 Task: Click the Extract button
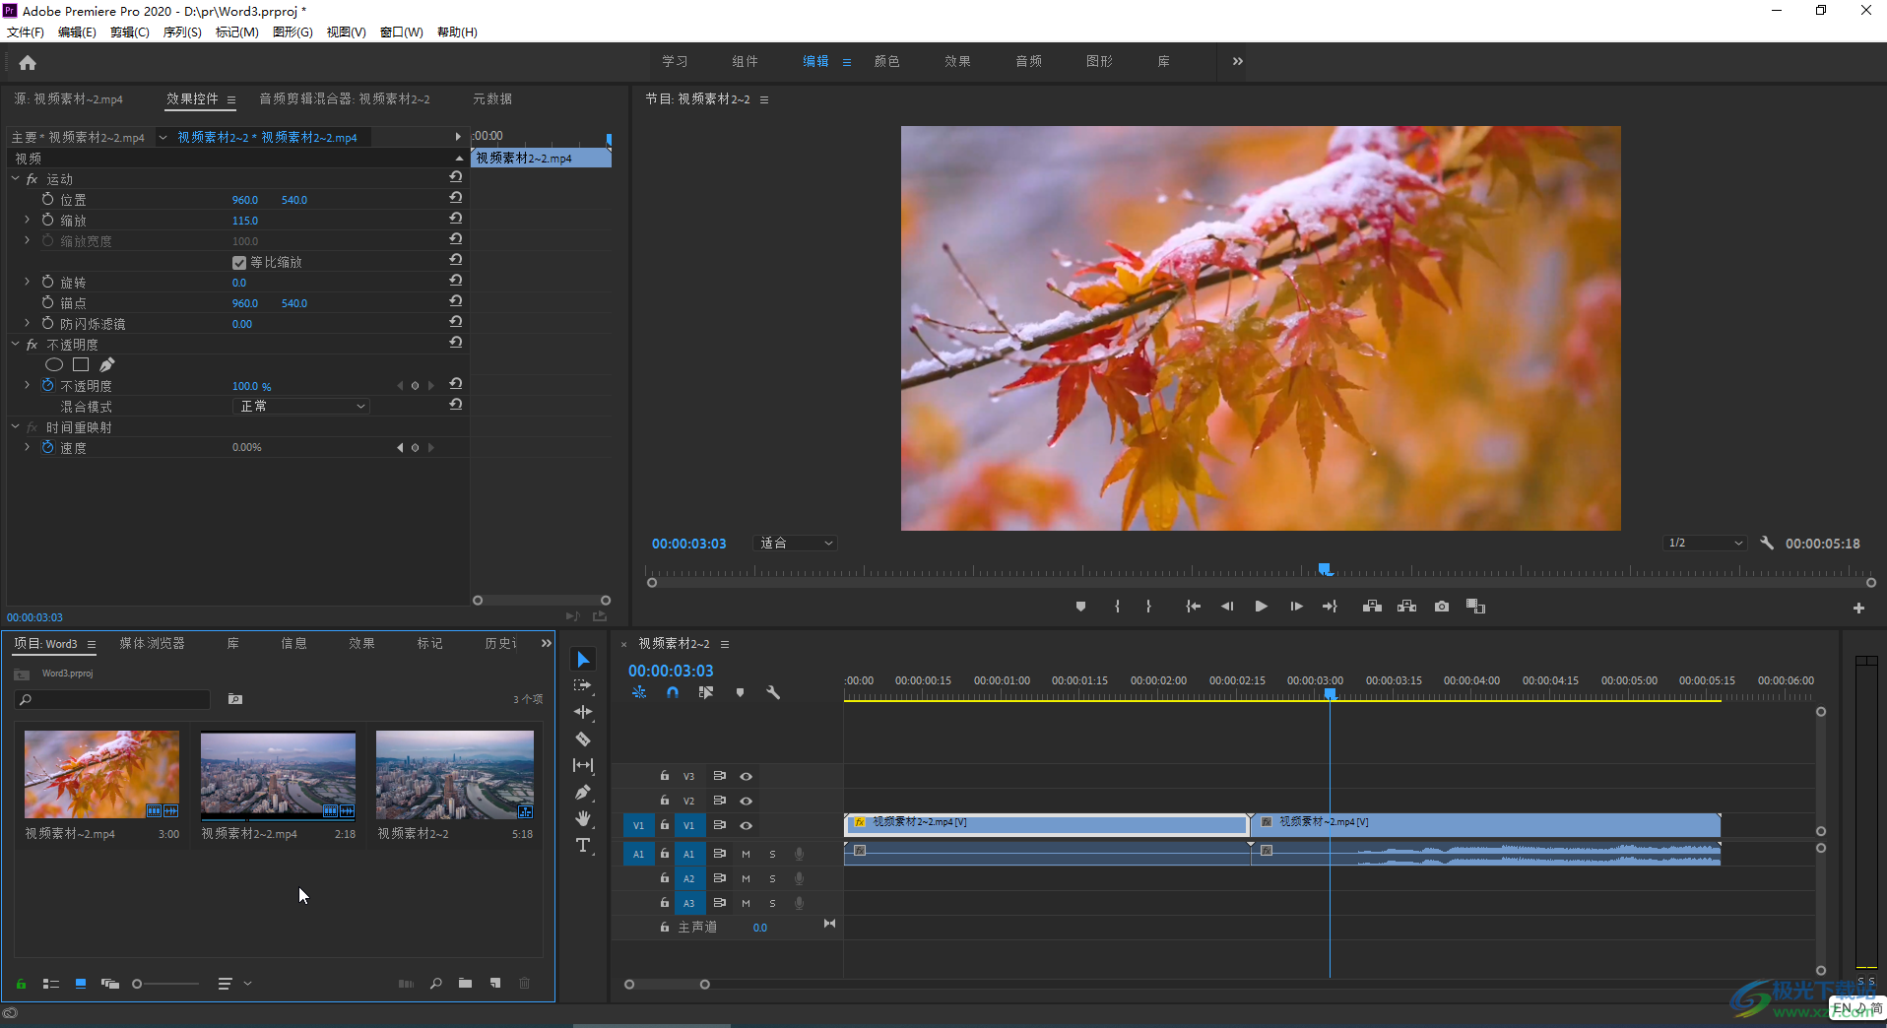[x=1406, y=607]
